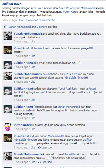Screen dimensions: 106x168
Task: Like Zulfikar's sedap kan aispop comment
Action: 33,100
